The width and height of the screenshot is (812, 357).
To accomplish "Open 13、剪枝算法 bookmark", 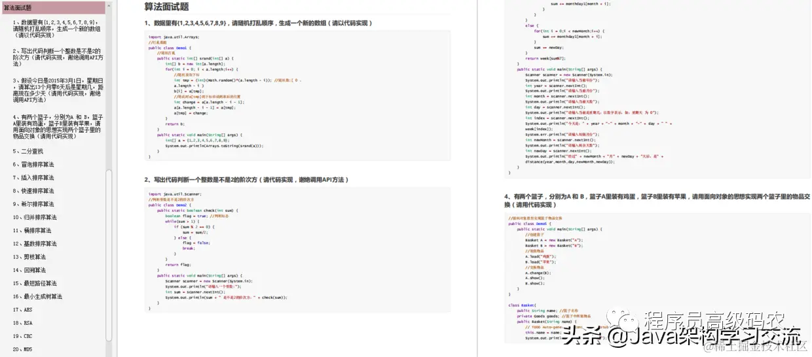I will pos(31,257).
